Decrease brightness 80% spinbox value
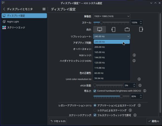The height and width of the screenshot is (126, 162). [x=141, y=98]
